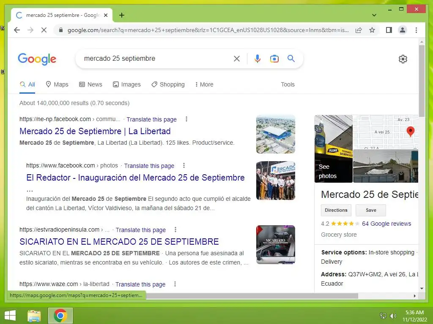
Task: Open the search Tools options
Action: [x=288, y=84]
